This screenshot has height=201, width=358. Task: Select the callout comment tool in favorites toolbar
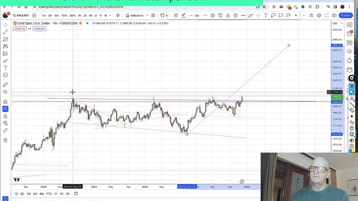point(274,16)
